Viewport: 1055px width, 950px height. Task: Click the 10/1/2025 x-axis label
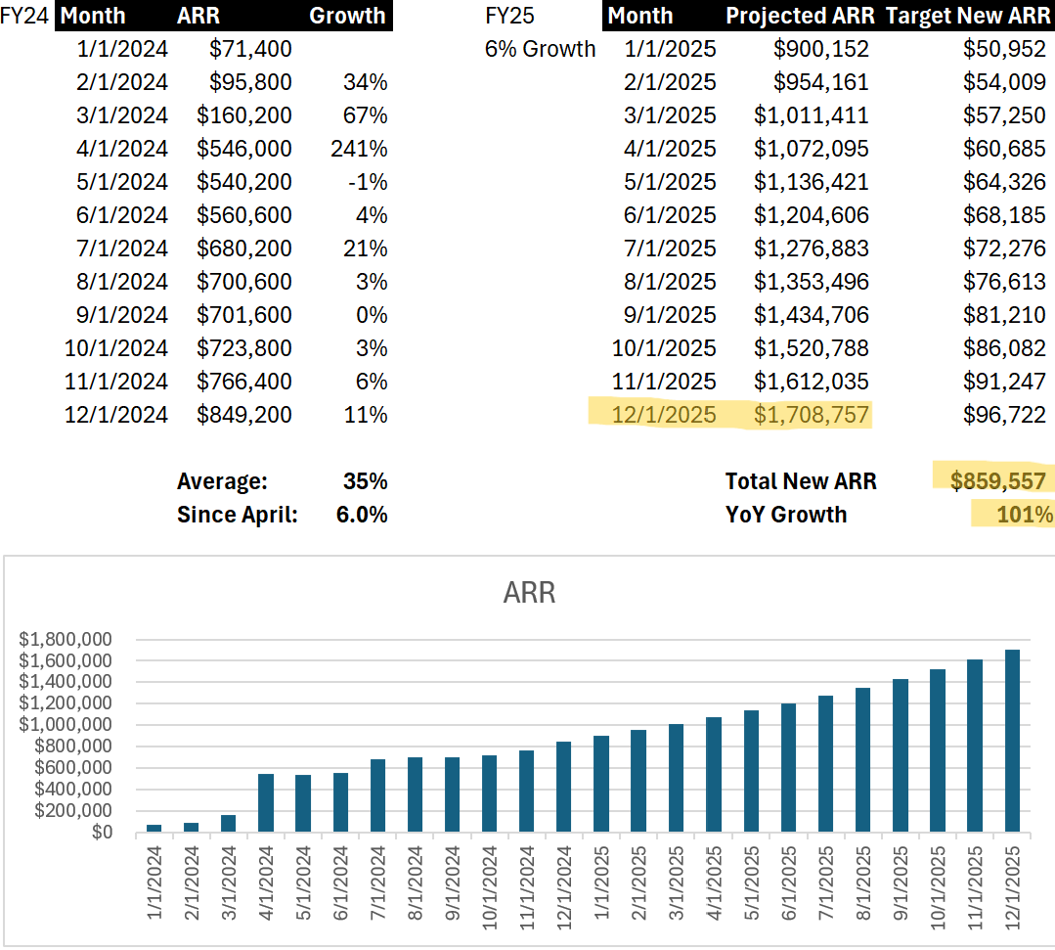tap(938, 888)
